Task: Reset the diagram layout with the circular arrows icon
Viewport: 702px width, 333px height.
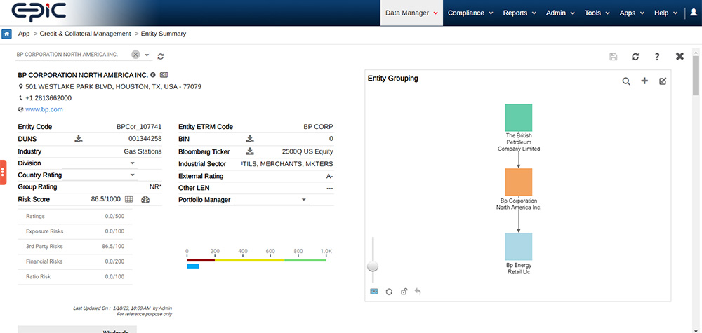Action: [x=389, y=292]
